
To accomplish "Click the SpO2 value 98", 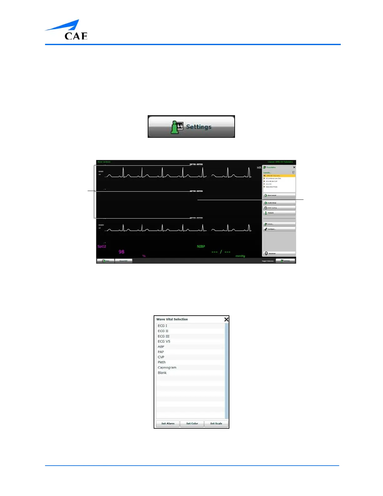I will click(x=121, y=252).
